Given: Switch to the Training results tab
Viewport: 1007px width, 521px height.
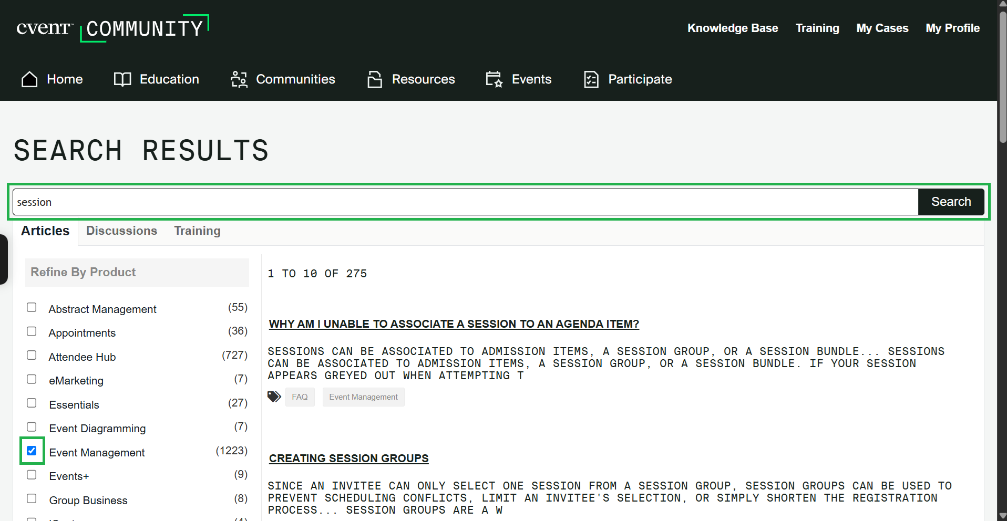Looking at the screenshot, I should 197,231.
